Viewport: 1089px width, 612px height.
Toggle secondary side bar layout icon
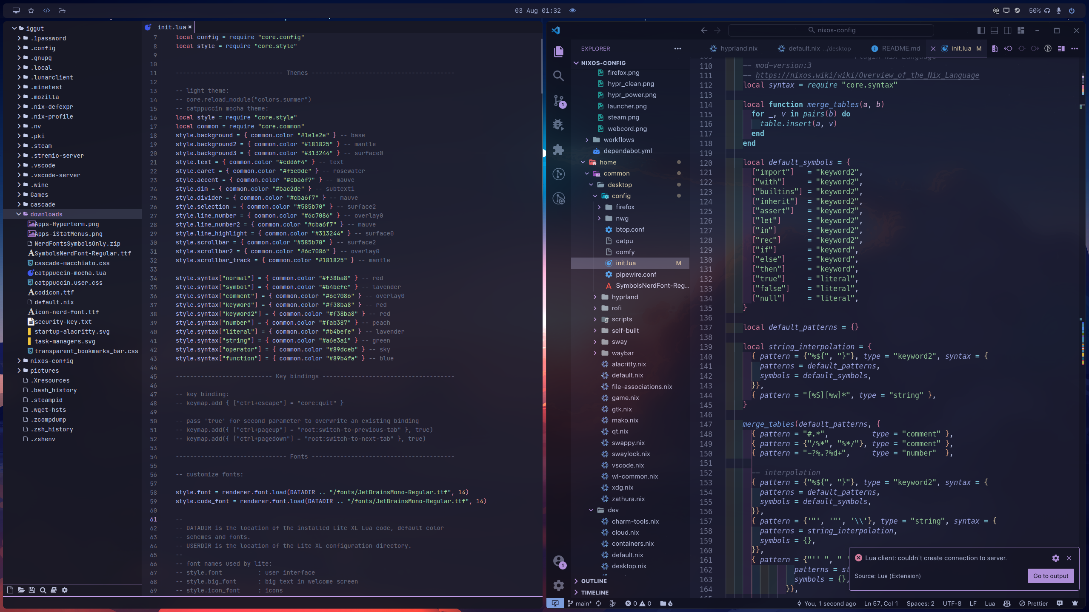pyautogui.click(x=1007, y=30)
